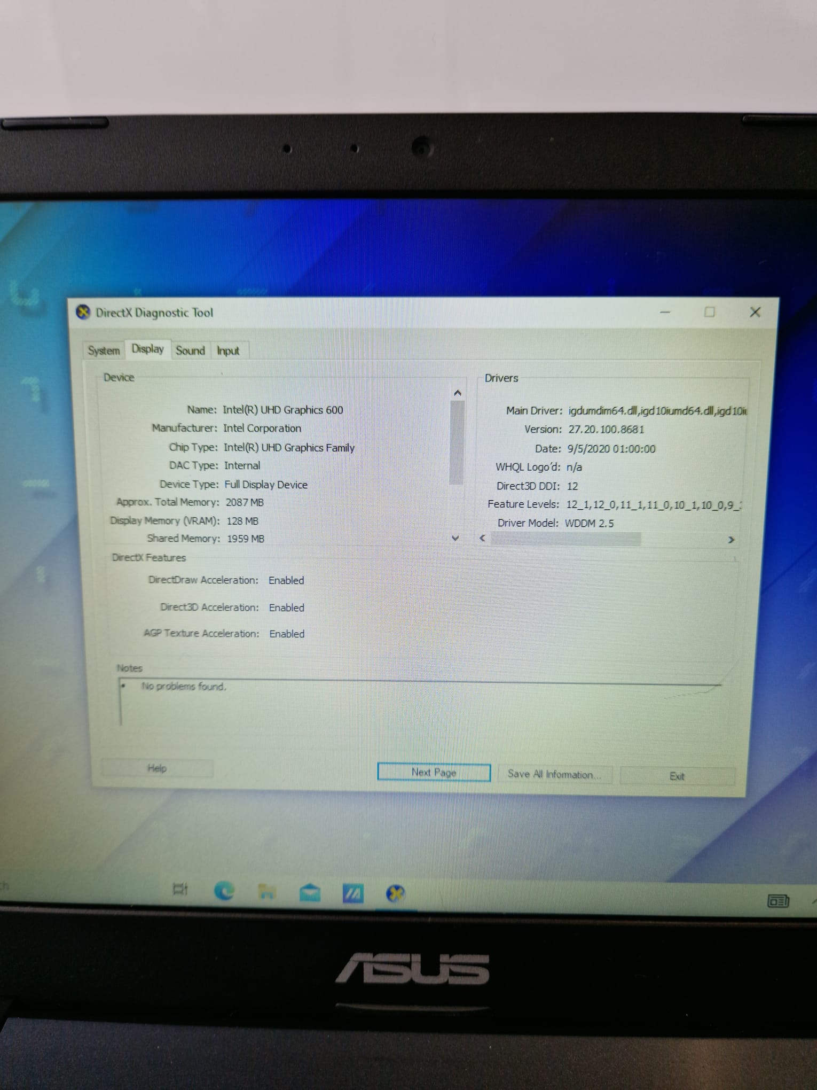Open File Explorer from the taskbar
Image resolution: width=817 pixels, height=1090 pixels.
click(x=266, y=891)
